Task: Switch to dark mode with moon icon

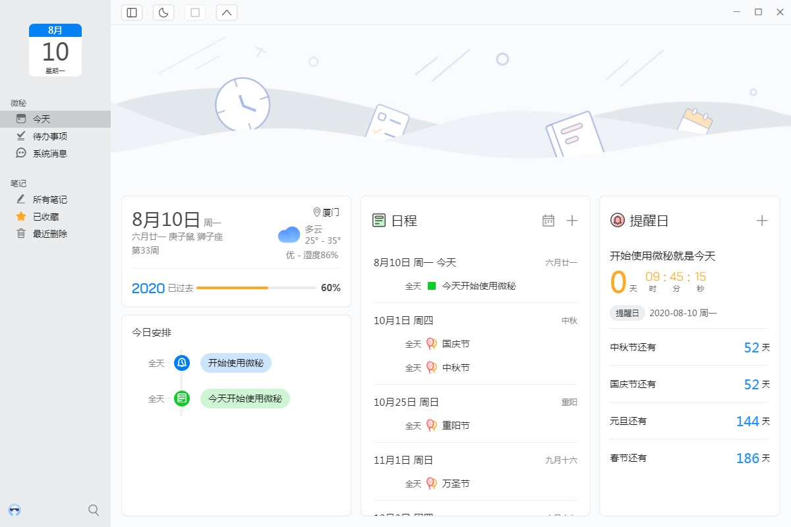Action: 163,13
